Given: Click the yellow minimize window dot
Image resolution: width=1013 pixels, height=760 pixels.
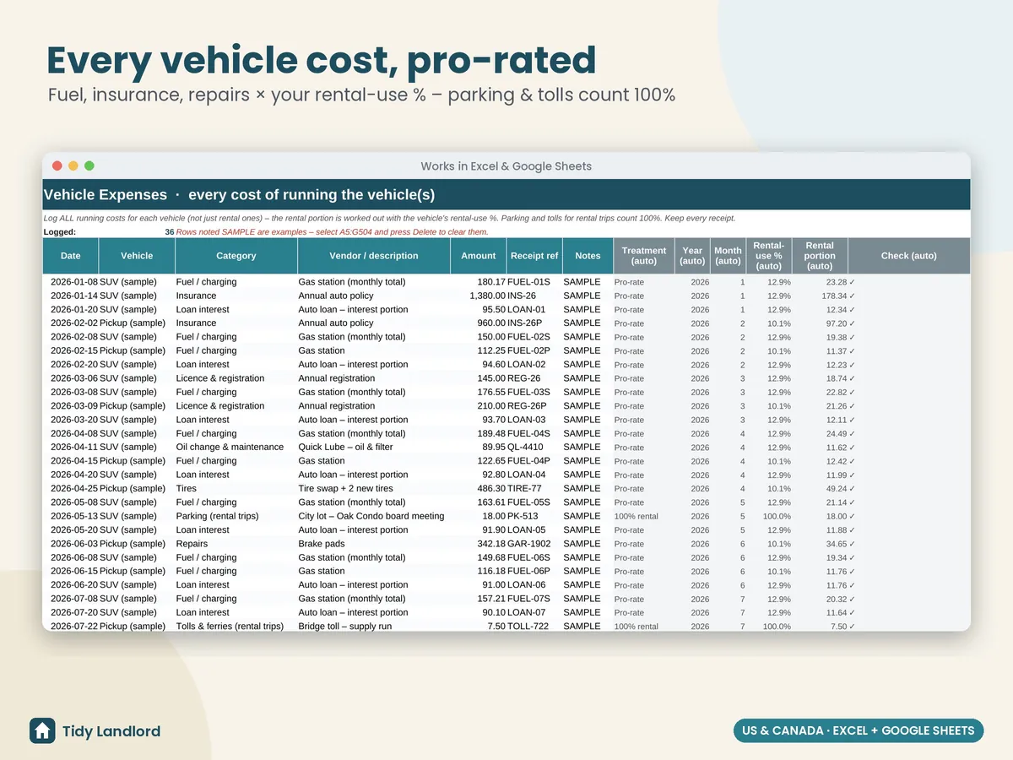Looking at the screenshot, I should click(x=73, y=166).
